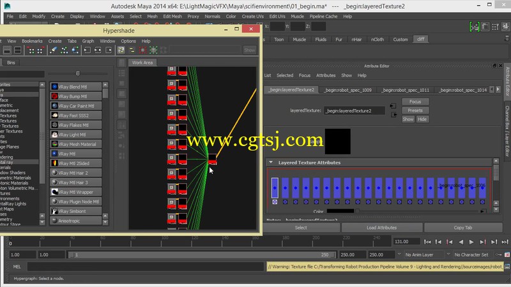Switch to the _begin:robot_spec_1009 tab
The image size is (511, 287).
click(x=347, y=90)
